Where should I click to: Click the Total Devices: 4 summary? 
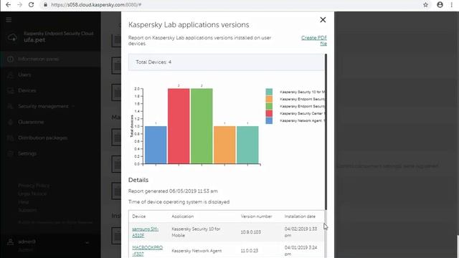[x=153, y=62]
